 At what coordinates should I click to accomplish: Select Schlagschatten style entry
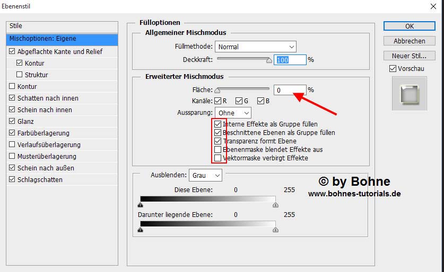coord(40,180)
